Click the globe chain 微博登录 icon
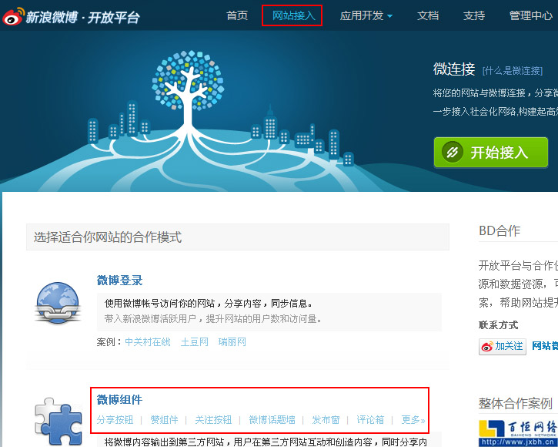 (x=58, y=303)
